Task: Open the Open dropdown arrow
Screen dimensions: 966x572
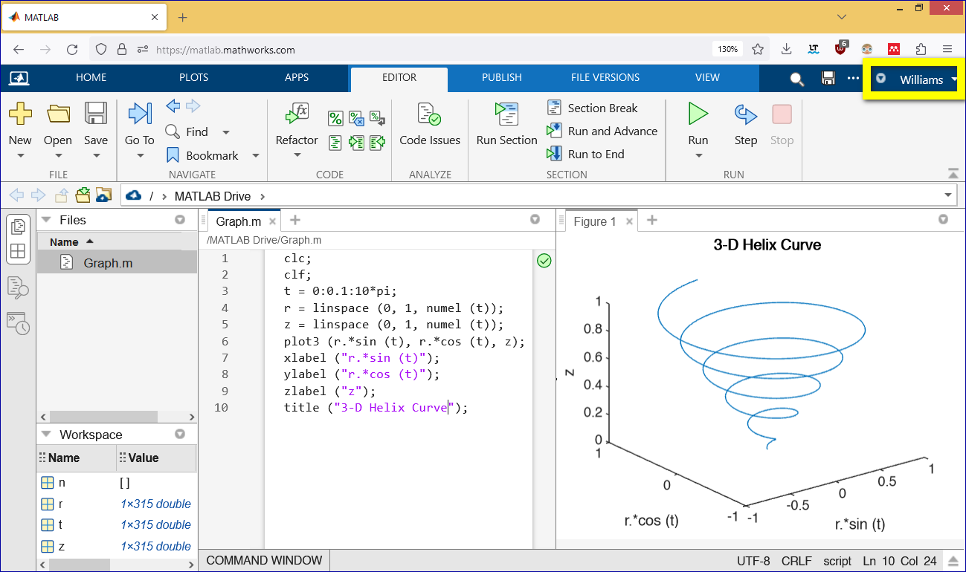Action: point(58,156)
